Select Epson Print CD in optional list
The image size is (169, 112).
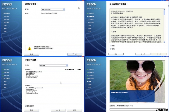[x=30, y=89]
